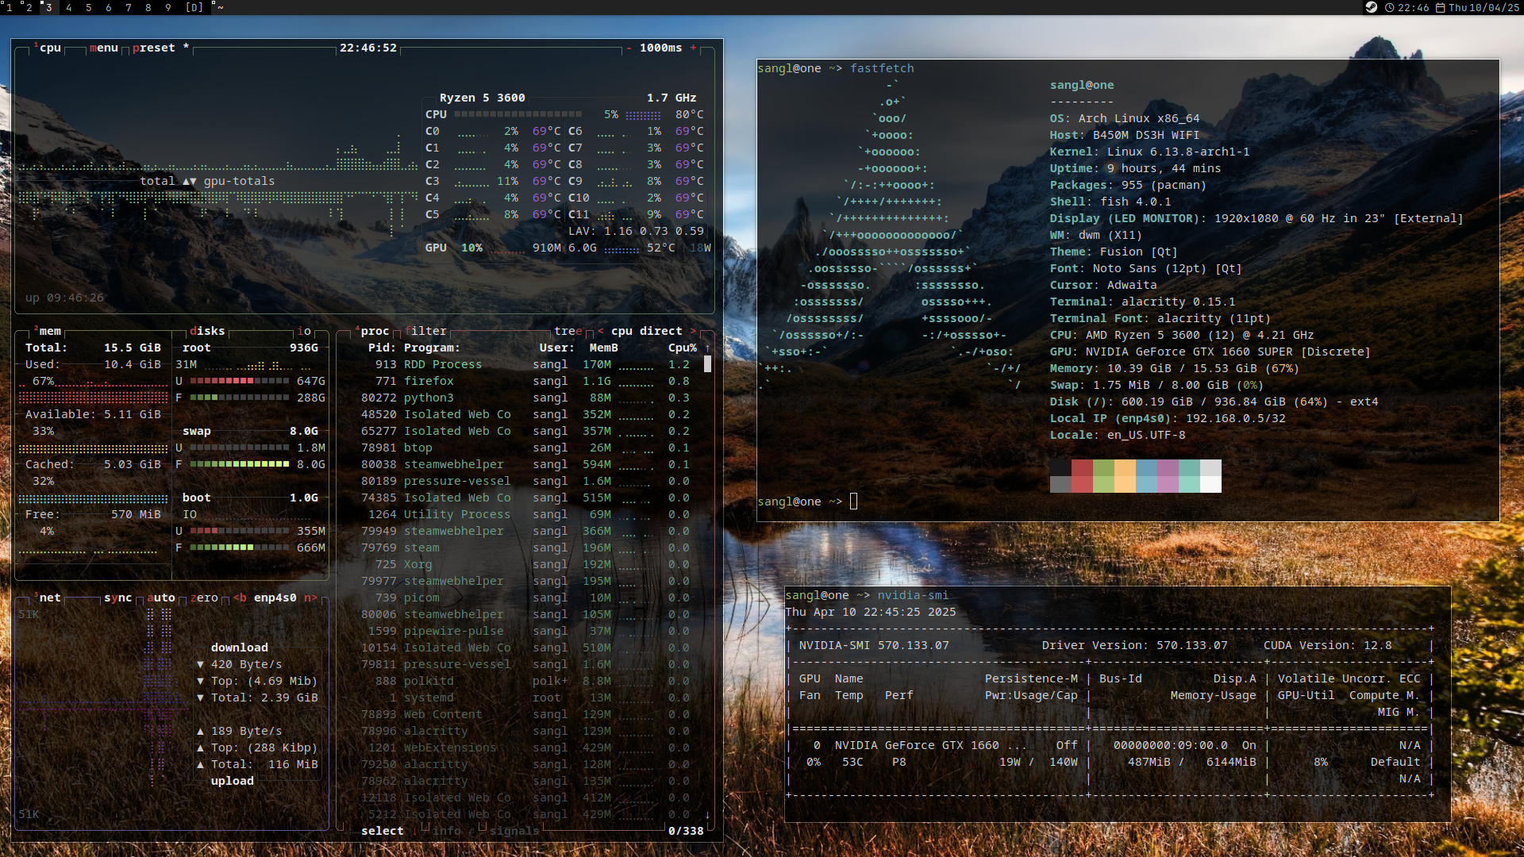Click the dark red swatch in fastfetch palette
Screen dimensions: 1524x857
pos(1082,467)
